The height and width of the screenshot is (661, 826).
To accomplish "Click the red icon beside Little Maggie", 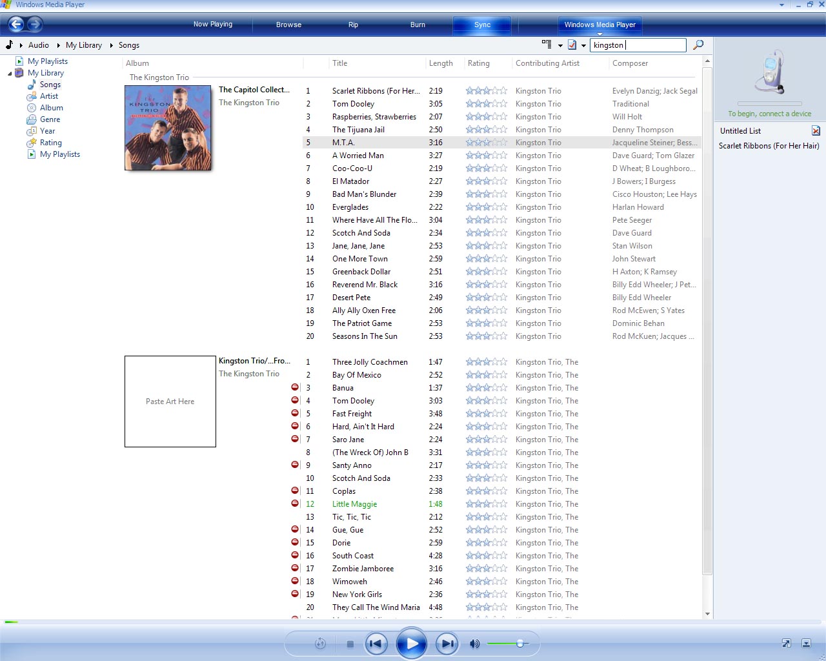I will (295, 503).
